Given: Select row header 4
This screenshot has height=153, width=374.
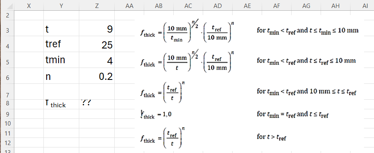Looking at the screenshot, I should pyautogui.click(x=7, y=44).
